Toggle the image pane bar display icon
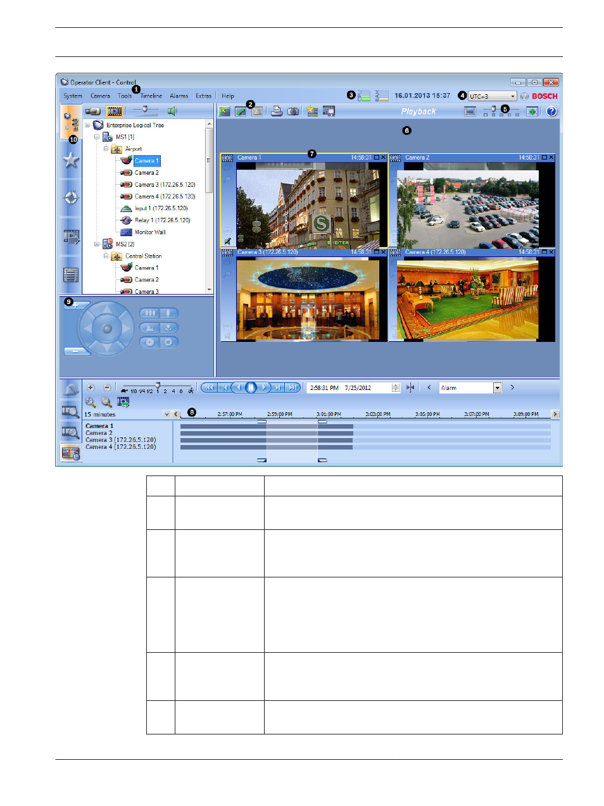 tap(470, 111)
